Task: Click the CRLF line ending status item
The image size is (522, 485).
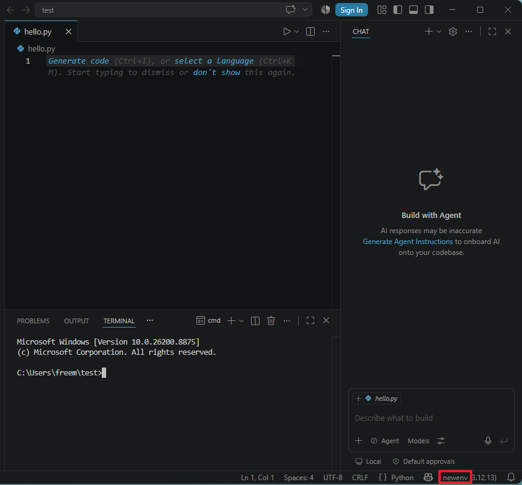Action: [360, 478]
